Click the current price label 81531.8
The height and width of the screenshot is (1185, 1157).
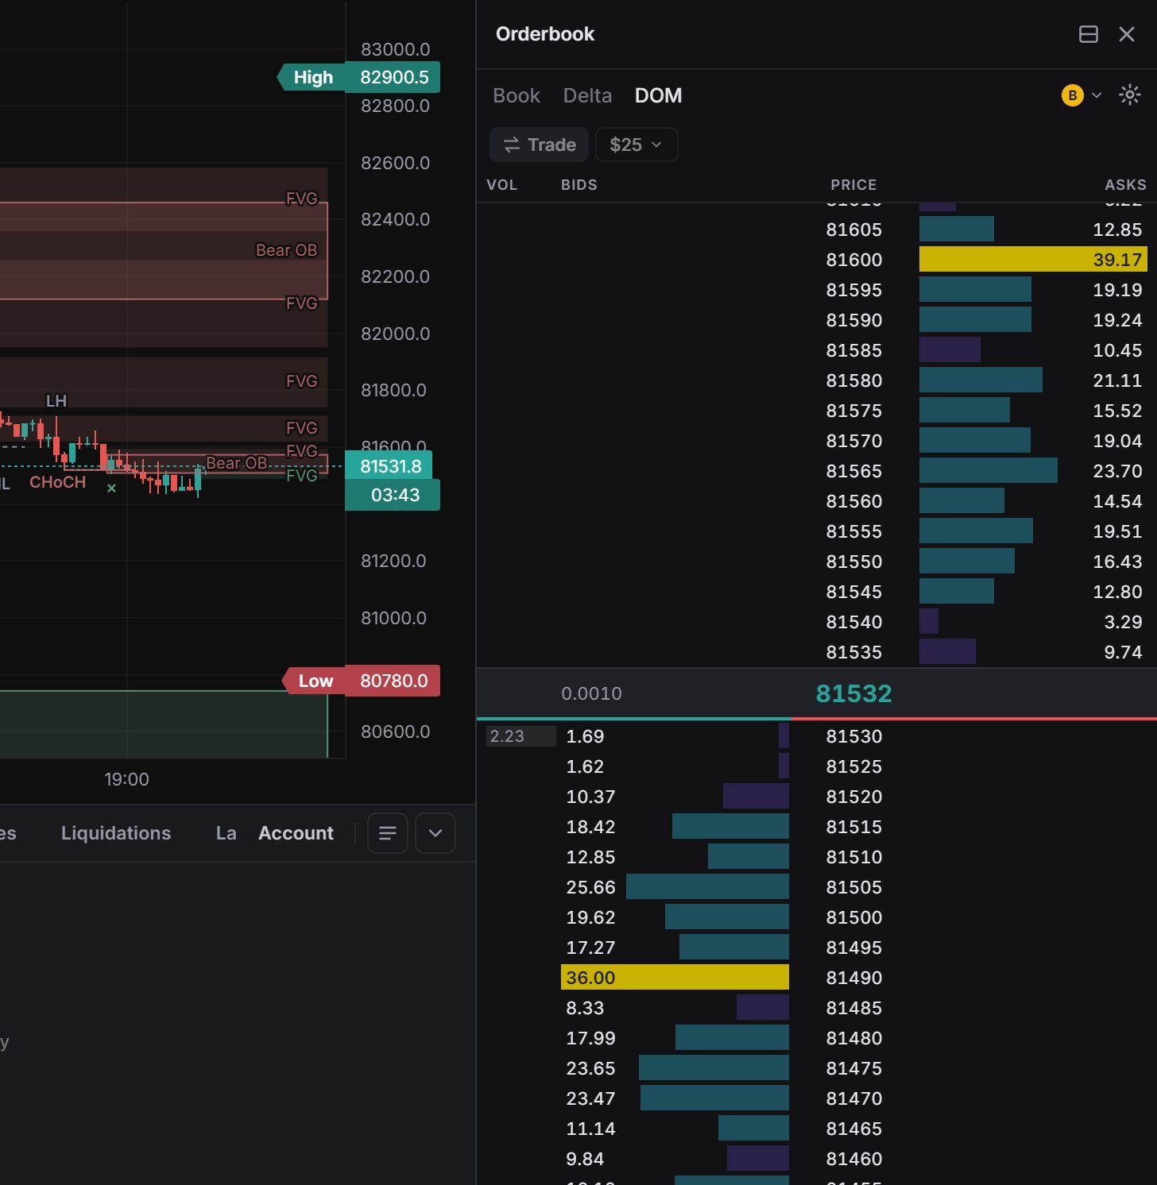point(389,466)
